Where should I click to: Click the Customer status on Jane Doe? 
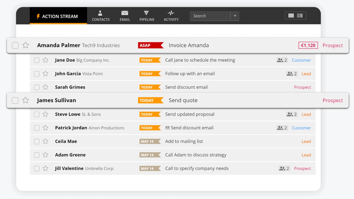click(301, 60)
